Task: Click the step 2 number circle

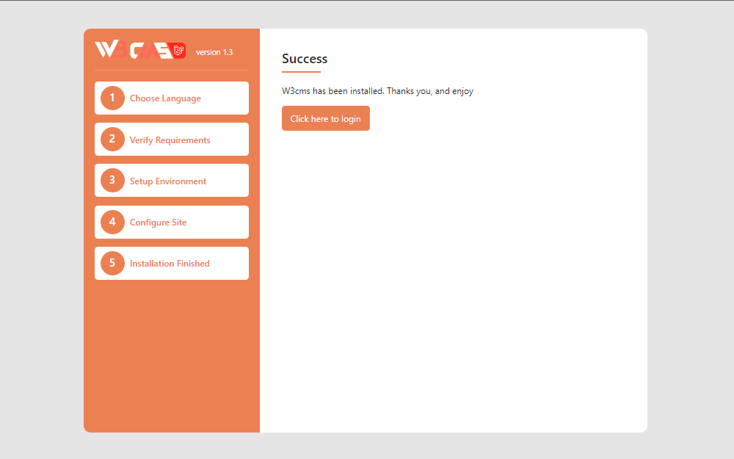Action: [x=112, y=140]
